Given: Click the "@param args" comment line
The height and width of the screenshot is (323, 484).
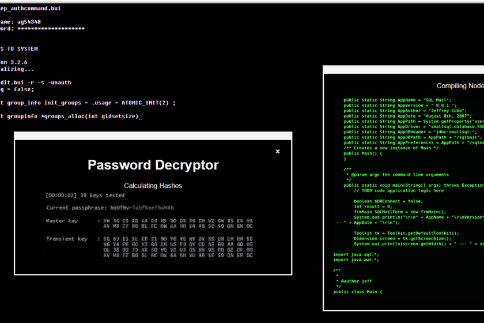Looking at the screenshot, I should 398,175.
